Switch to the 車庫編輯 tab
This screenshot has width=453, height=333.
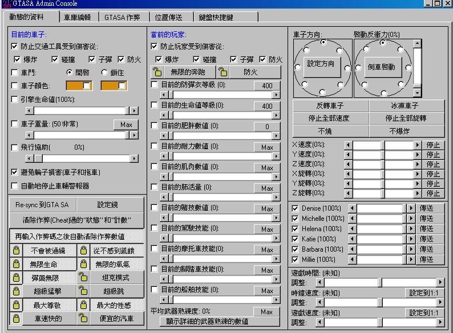pyautogui.click(x=77, y=17)
